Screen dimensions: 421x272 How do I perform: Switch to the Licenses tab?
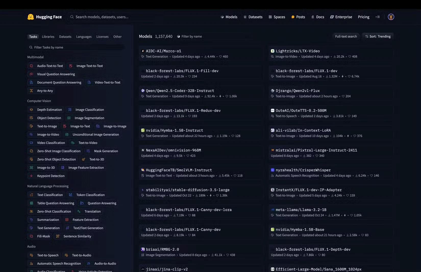(x=102, y=37)
